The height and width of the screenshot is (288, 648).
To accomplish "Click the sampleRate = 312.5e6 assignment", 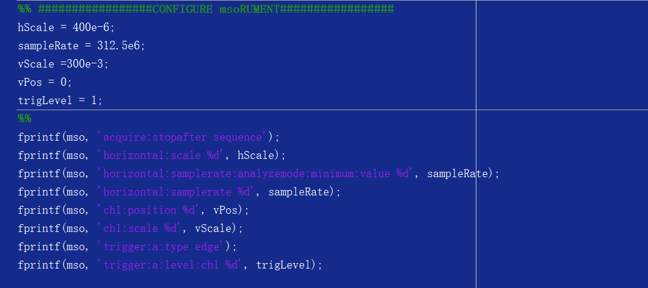I will (81, 46).
